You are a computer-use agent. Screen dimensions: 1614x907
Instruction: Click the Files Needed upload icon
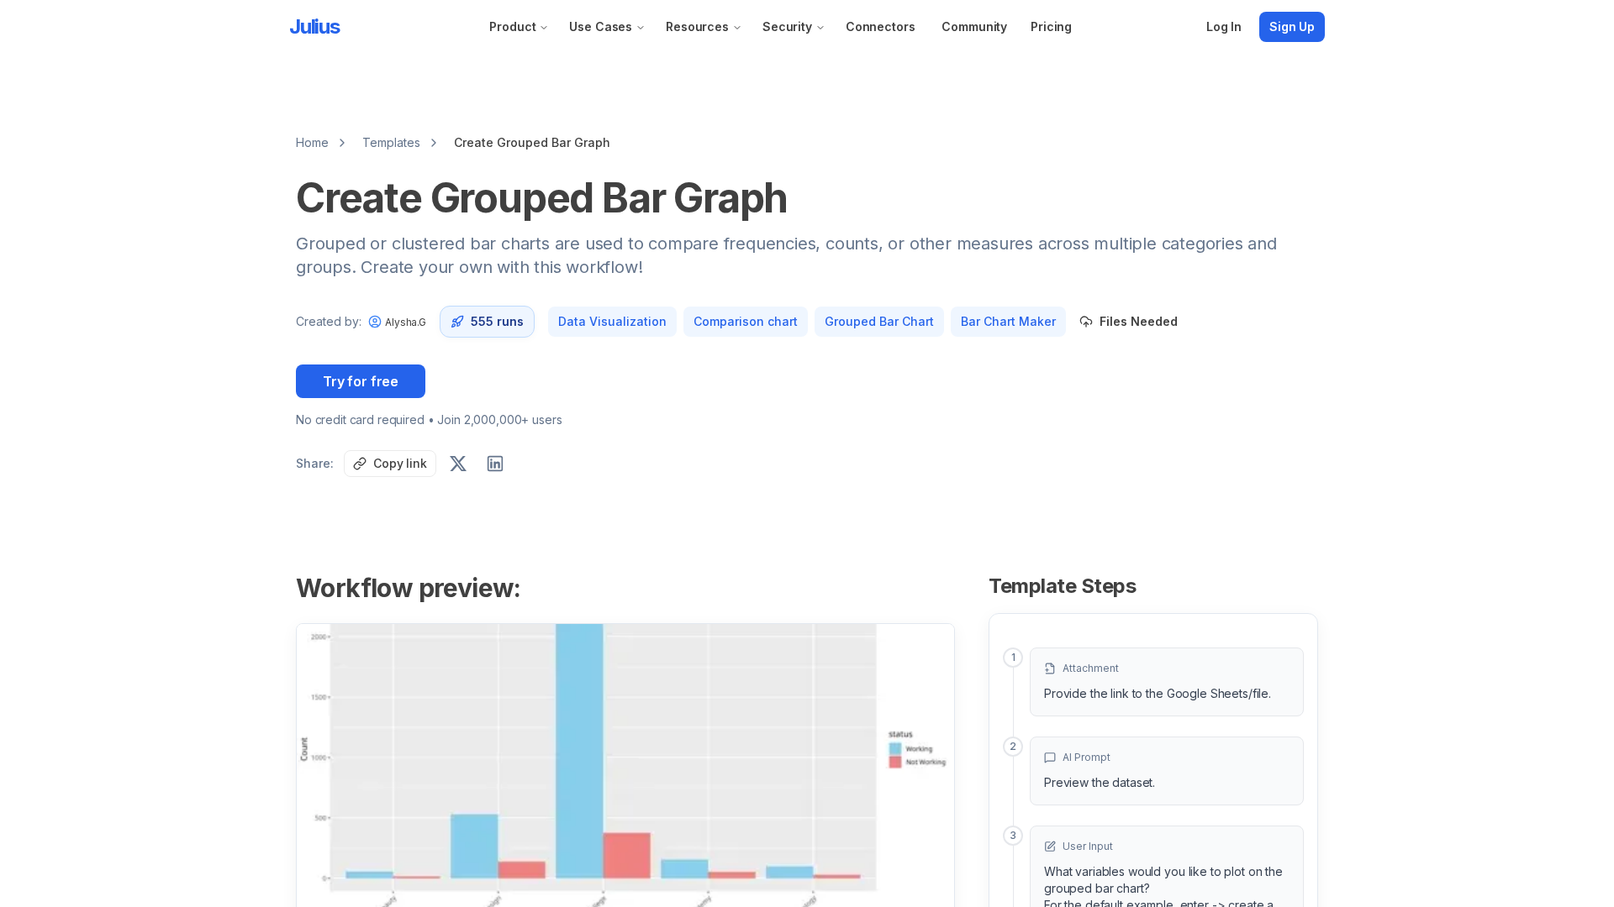(x=1086, y=322)
